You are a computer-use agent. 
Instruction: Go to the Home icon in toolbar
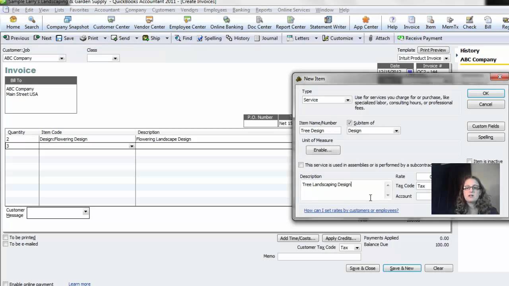pyautogui.click(x=13, y=23)
